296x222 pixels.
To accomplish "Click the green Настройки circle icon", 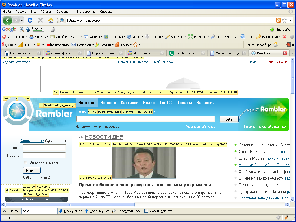I will [x=272, y=29].
